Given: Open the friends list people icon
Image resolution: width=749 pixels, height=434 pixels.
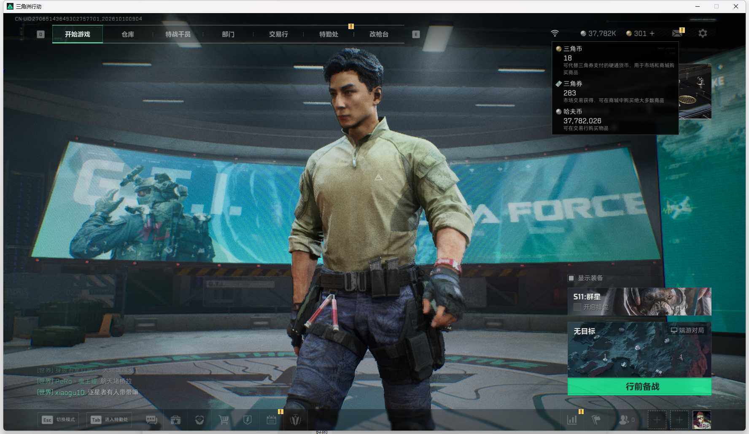Looking at the screenshot, I should tap(624, 420).
